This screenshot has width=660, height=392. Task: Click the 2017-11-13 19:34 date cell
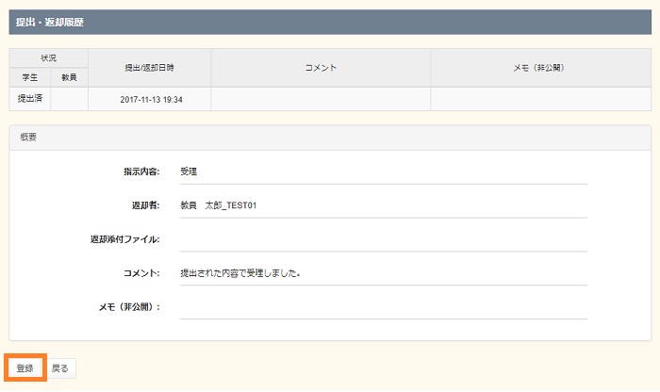pos(151,99)
